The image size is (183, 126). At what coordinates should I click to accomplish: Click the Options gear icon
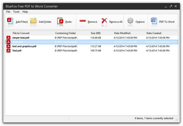coord(130,21)
